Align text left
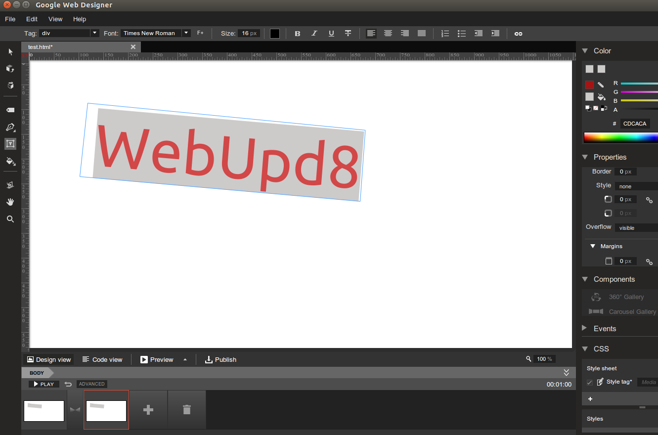The width and height of the screenshot is (658, 435). (371, 33)
